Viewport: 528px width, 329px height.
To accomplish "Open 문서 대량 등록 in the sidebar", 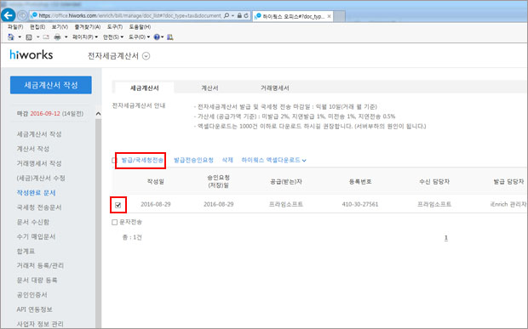I will pyautogui.click(x=37, y=280).
